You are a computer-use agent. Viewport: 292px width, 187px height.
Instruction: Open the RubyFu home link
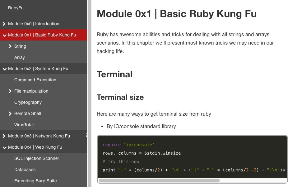(x=16, y=8)
